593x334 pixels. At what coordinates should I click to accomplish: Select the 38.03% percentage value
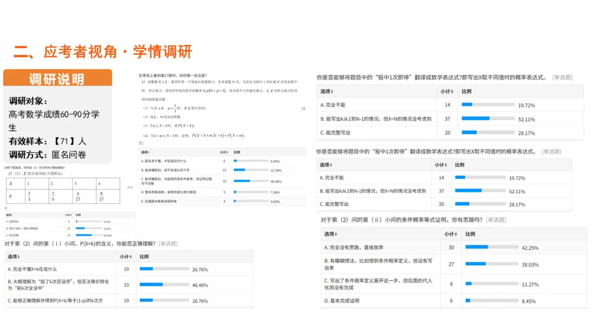pos(530,265)
